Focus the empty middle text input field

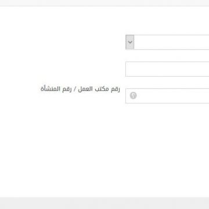click(167, 69)
